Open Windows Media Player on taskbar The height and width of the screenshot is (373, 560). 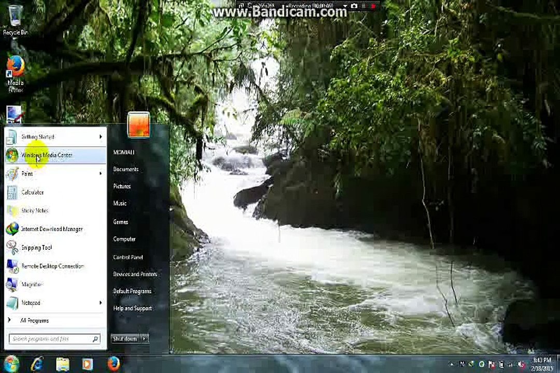[87, 364]
